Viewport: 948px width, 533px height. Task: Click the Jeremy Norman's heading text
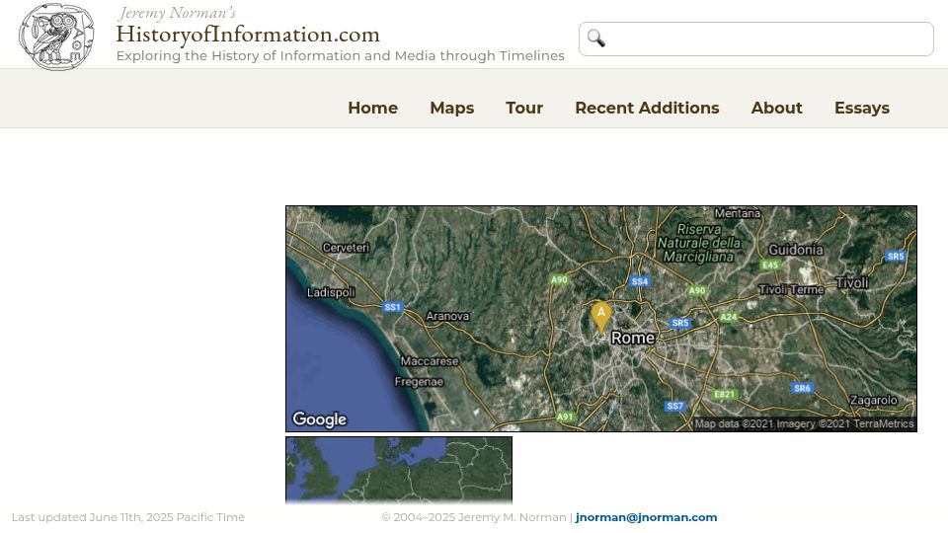[x=177, y=13]
